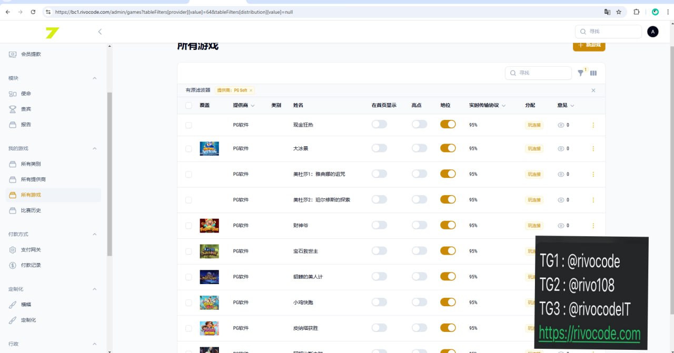Check the select-all checkbox in header

pyautogui.click(x=189, y=105)
